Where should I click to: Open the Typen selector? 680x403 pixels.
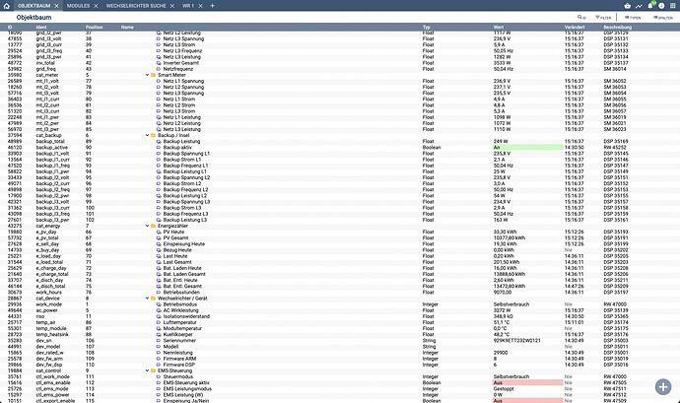[633, 18]
